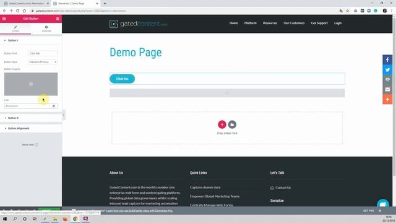Open the Get Support nav item

point(319,23)
